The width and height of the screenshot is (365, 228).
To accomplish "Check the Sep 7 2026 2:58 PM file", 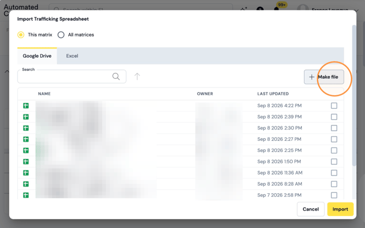I will (334, 195).
